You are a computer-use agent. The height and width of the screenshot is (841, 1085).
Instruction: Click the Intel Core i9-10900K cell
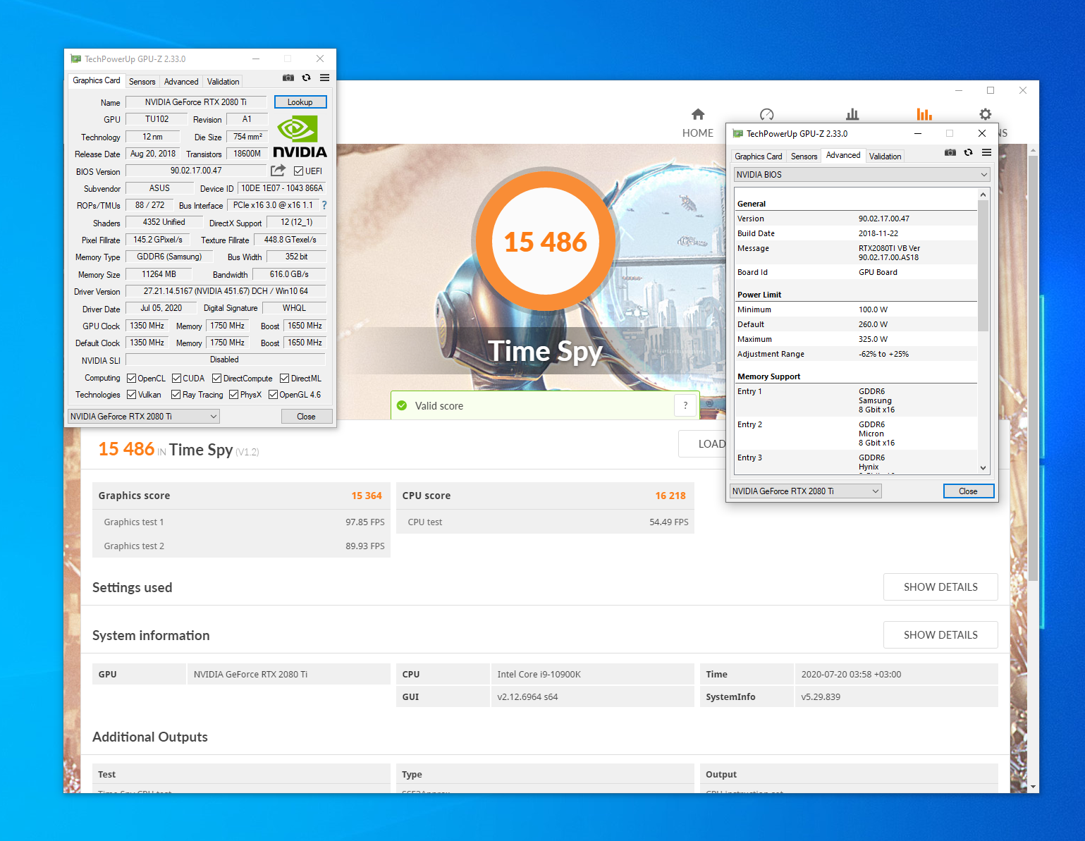point(592,674)
